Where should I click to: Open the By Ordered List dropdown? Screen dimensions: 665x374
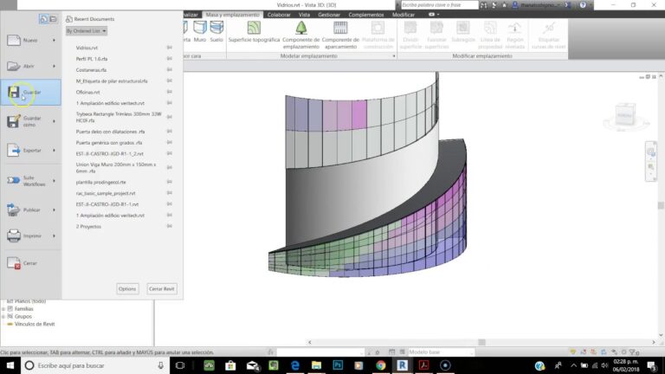pos(86,31)
